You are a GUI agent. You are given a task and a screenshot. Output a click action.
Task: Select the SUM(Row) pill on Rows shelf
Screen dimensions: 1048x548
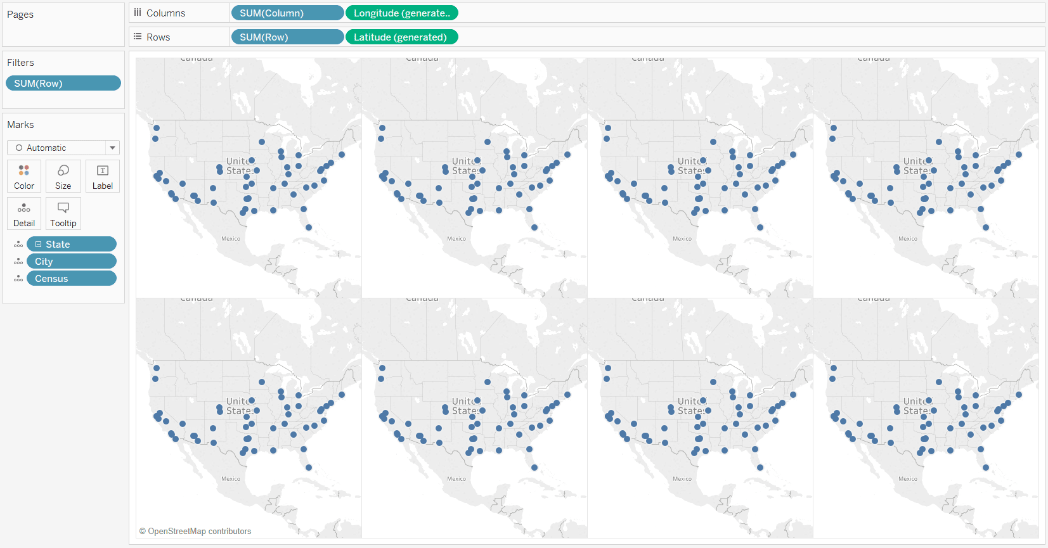pyautogui.click(x=288, y=37)
